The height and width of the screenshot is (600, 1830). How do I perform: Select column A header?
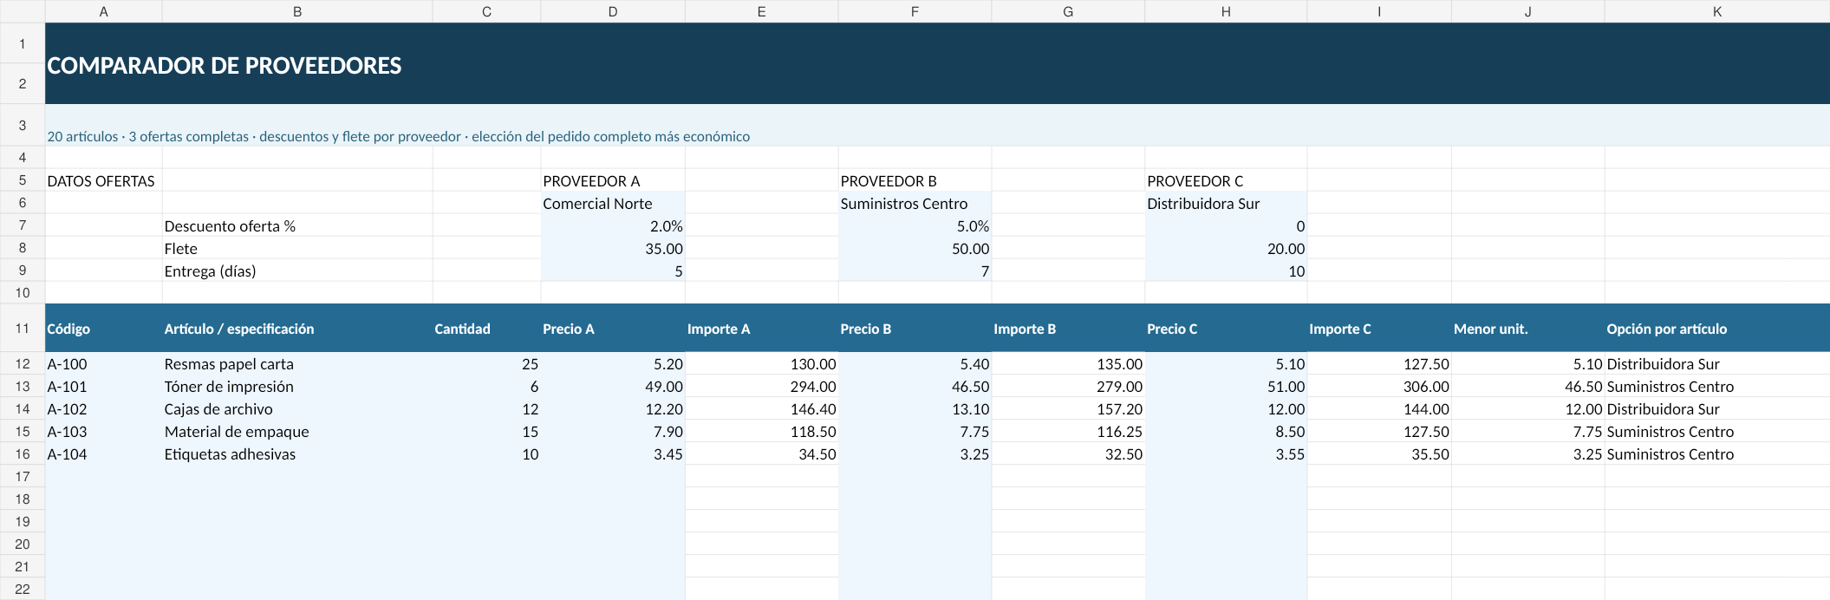point(103,11)
